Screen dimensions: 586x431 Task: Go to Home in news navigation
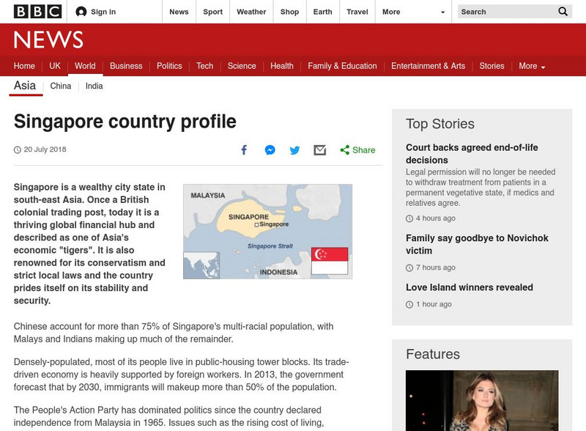[x=24, y=66]
